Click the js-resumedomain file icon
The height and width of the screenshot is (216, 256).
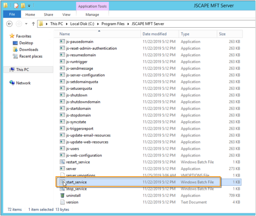click(x=62, y=55)
